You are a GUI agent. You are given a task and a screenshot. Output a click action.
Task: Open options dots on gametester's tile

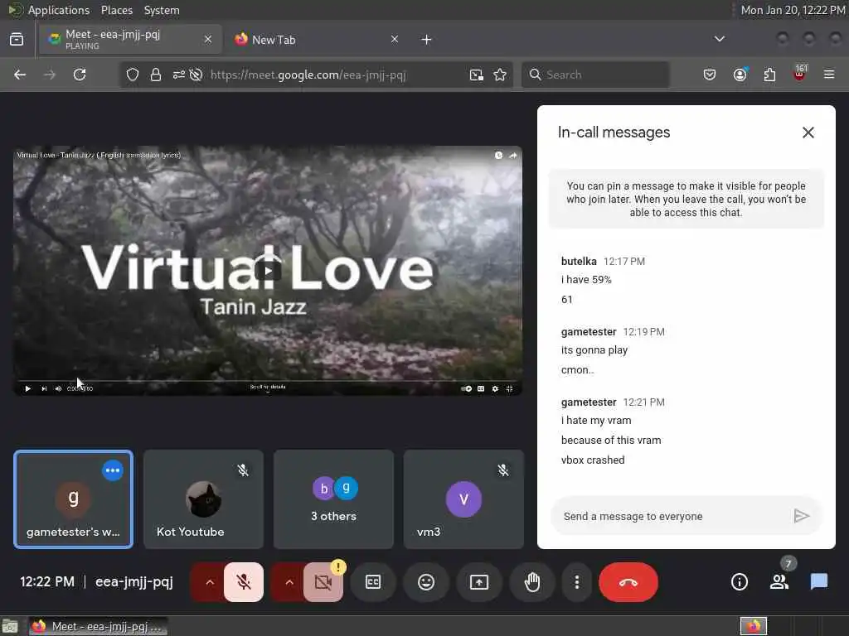click(113, 470)
